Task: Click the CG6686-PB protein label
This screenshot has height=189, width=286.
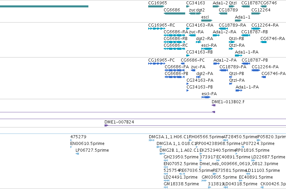Action: tap(176, 74)
